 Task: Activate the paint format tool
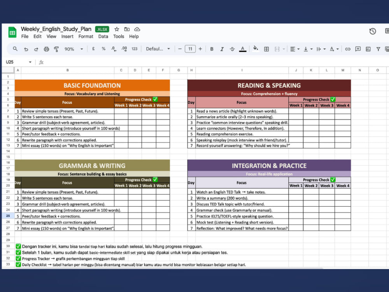coord(56,49)
